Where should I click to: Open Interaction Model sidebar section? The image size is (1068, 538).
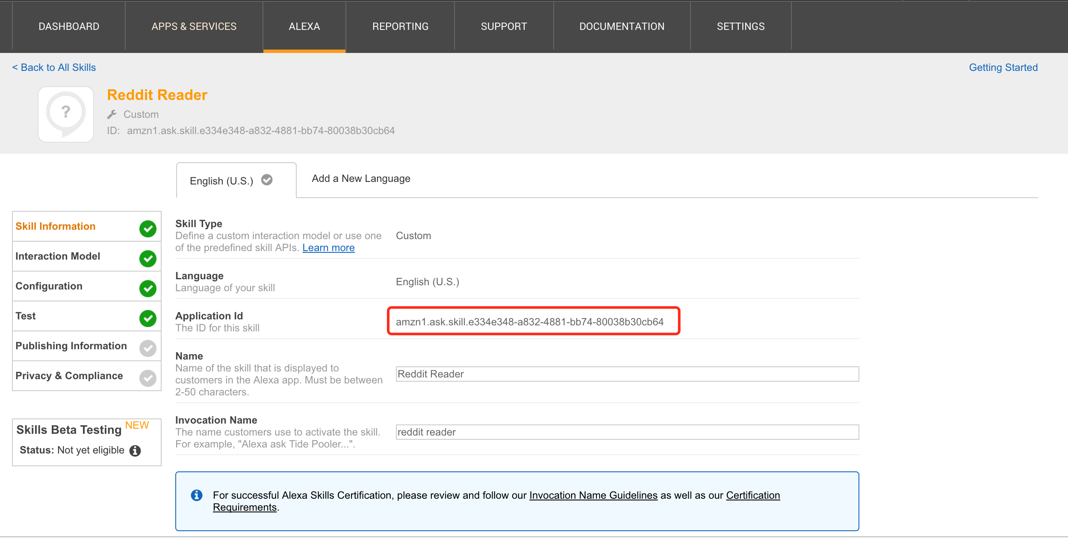tap(87, 256)
